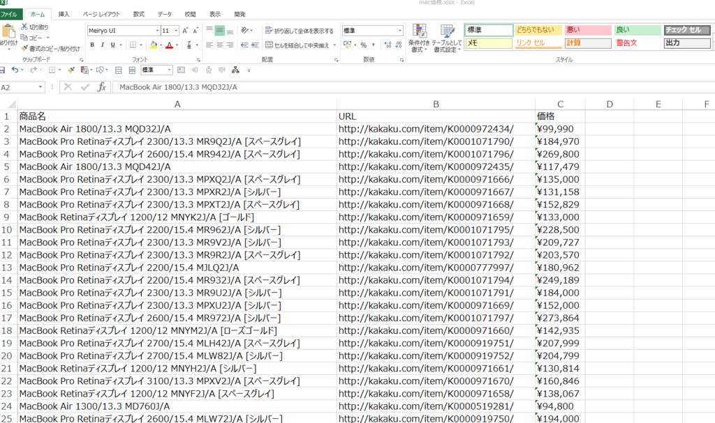Open the ファイル tab
This screenshot has width=715, height=423.
[8, 14]
